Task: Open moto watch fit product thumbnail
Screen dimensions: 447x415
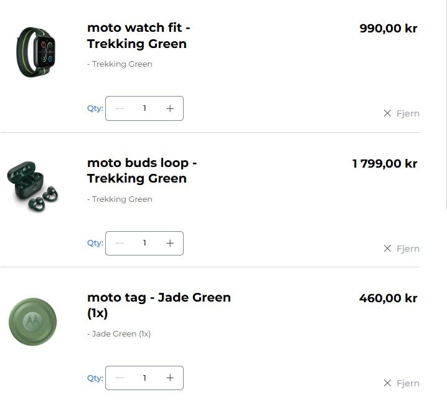Action: pos(35,52)
